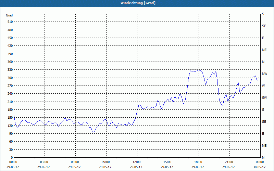Click the 180 y-axis tick label
Image resolution: width=274 pixels, height=171 pixels.
(x=10, y=110)
